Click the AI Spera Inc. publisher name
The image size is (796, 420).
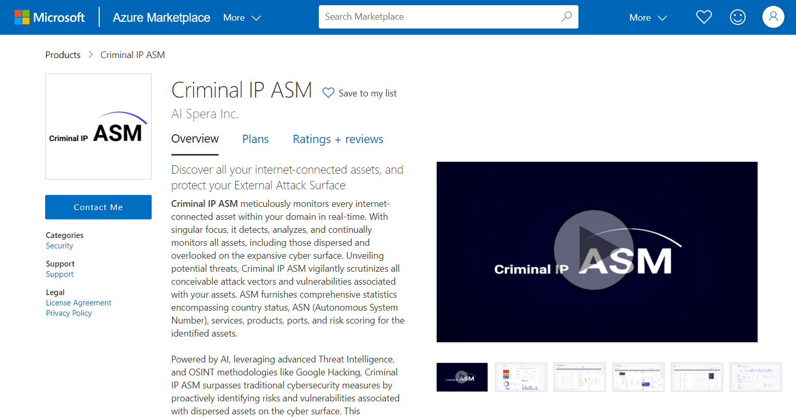(x=205, y=114)
